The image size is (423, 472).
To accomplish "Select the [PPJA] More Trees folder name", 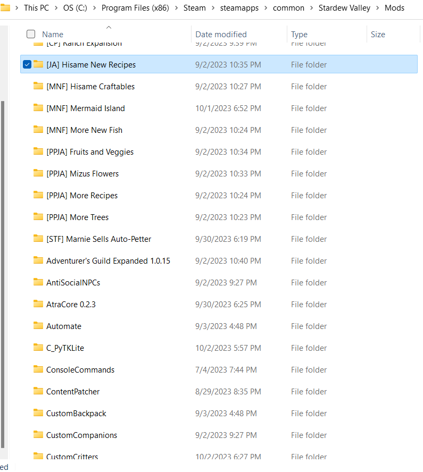I will 78,217.
